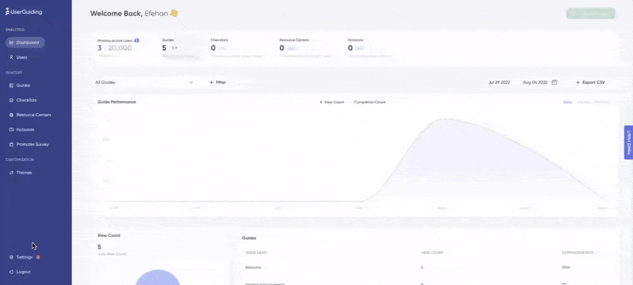Open Promoter Survey from the sidebar
Image resolution: width=633 pixels, height=285 pixels.
click(32, 144)
